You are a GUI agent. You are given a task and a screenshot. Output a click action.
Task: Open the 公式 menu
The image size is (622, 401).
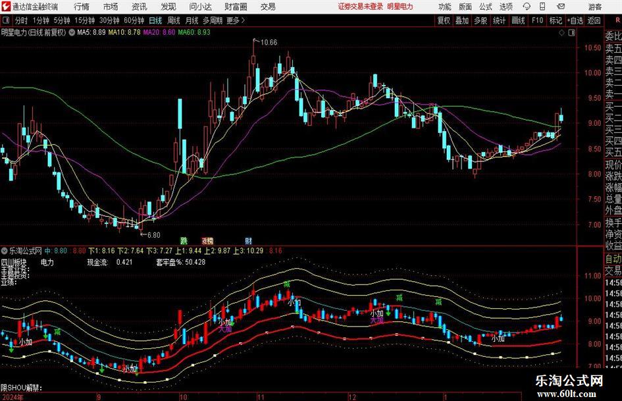point(486,7)
